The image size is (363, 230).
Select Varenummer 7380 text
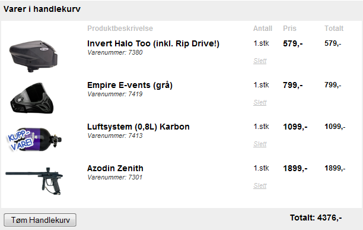[x=115, y=52]
